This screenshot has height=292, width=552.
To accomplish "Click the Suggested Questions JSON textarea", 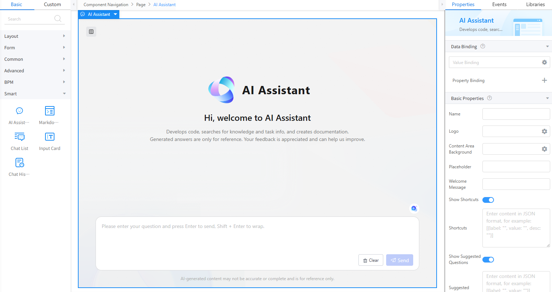I will pyautogui.click(x=516, y=282).
